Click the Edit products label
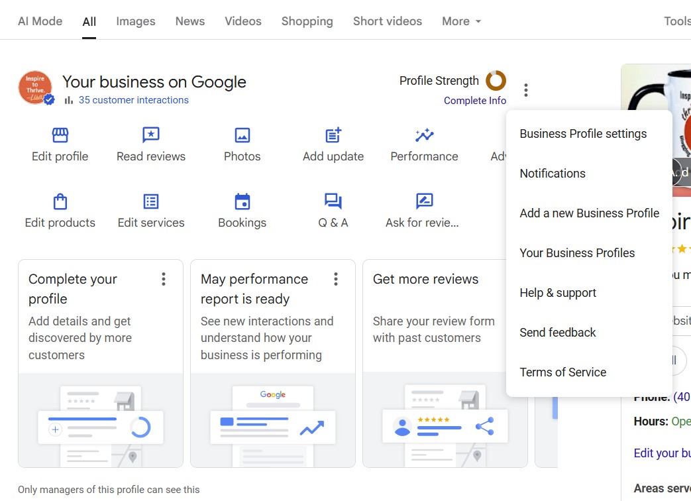The height and width of the screenshot is (501, 691). point(60,223)
